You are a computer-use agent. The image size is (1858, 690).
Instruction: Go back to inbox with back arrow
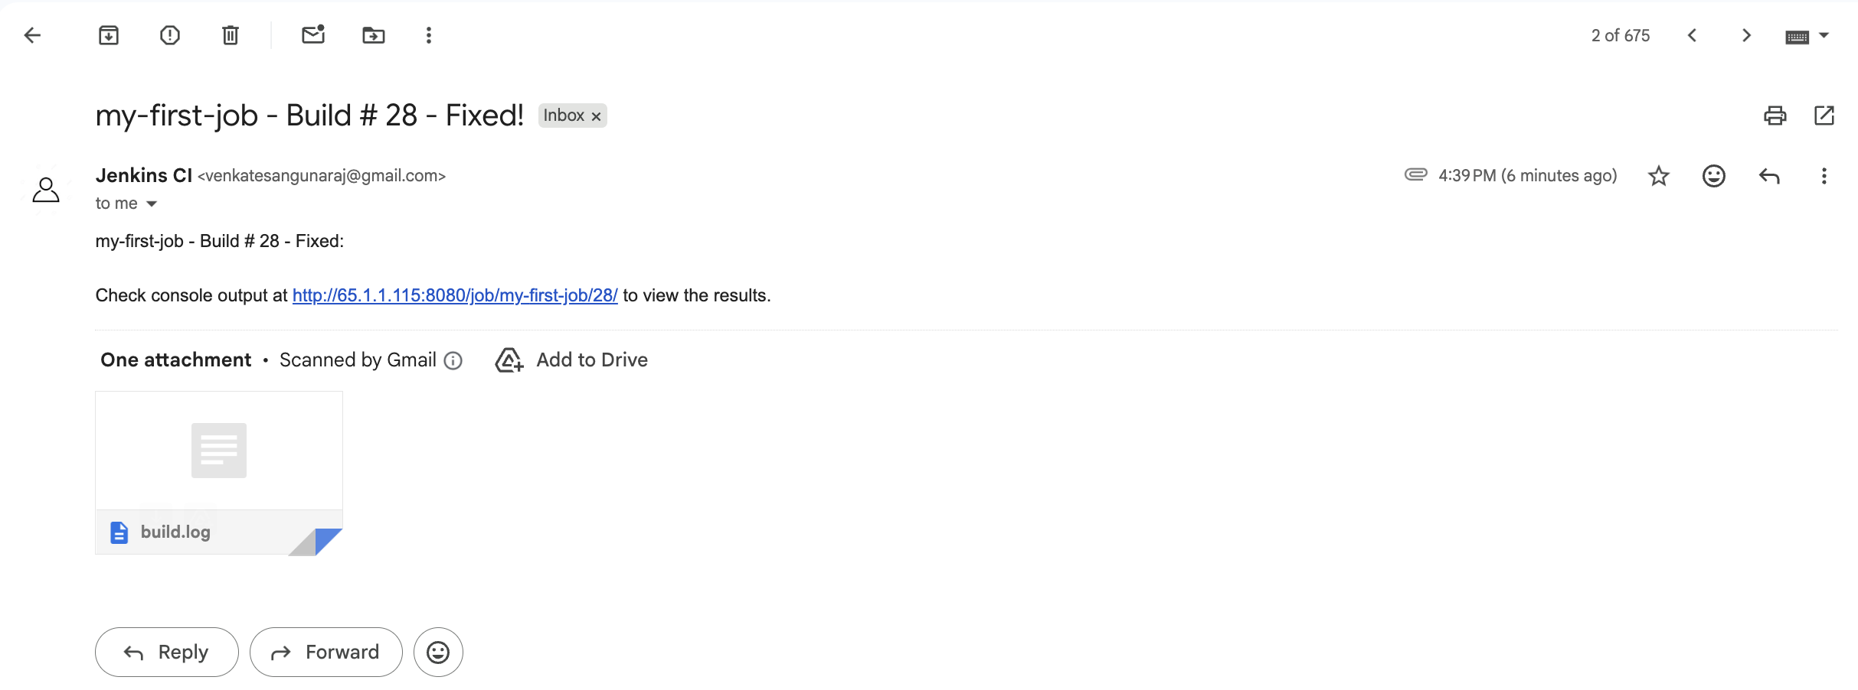point(32,35)
